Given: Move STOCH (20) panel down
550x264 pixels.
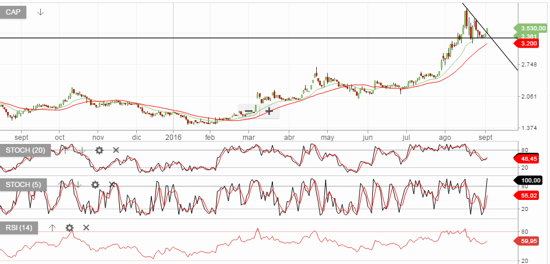Looking at the screenshot, I should (82, 150).
